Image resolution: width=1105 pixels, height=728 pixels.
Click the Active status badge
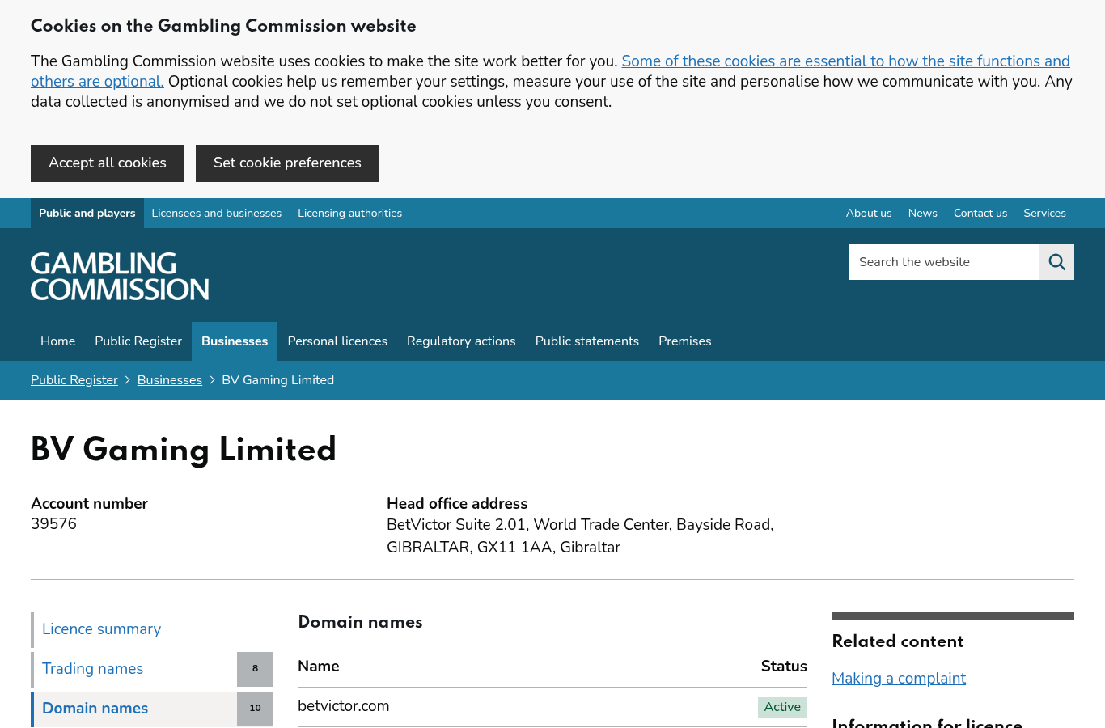pyautogui.click(x=782, y=707)
